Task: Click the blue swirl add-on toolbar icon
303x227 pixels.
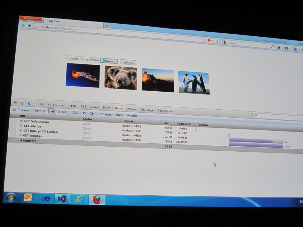Action: tap(295, 49)
